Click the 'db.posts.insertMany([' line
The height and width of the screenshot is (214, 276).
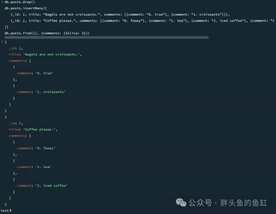pos(26,8)
